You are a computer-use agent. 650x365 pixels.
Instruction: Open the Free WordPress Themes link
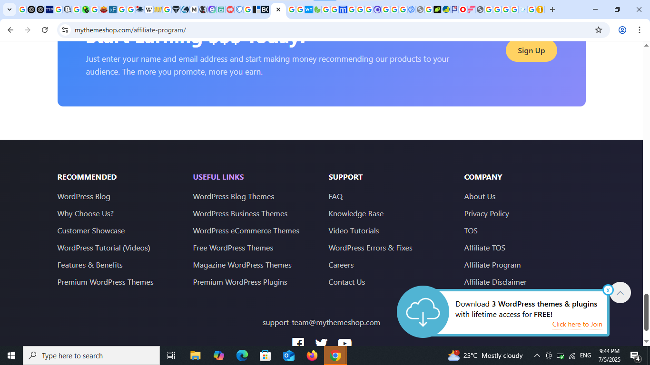pos(233,248)
